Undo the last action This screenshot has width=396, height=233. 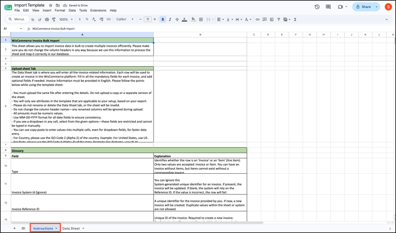pos(33,20)
